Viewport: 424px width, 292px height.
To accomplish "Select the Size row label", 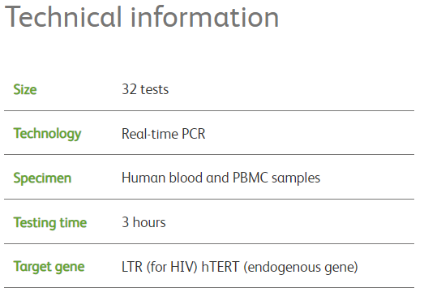I will click(25, 89).
